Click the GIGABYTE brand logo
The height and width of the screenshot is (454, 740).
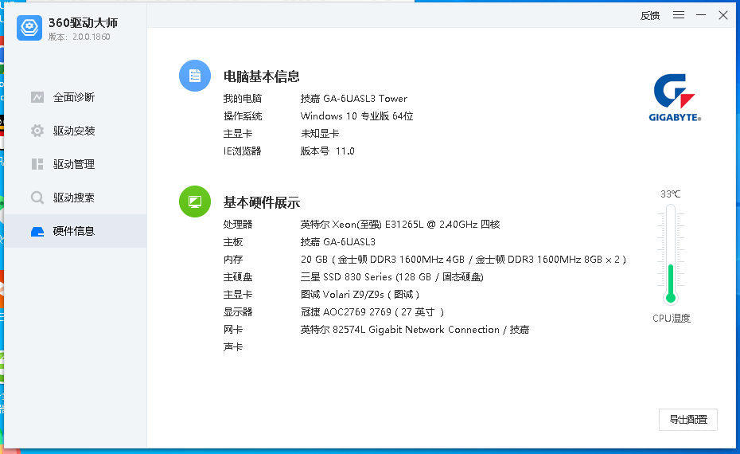tap(675, 98)
